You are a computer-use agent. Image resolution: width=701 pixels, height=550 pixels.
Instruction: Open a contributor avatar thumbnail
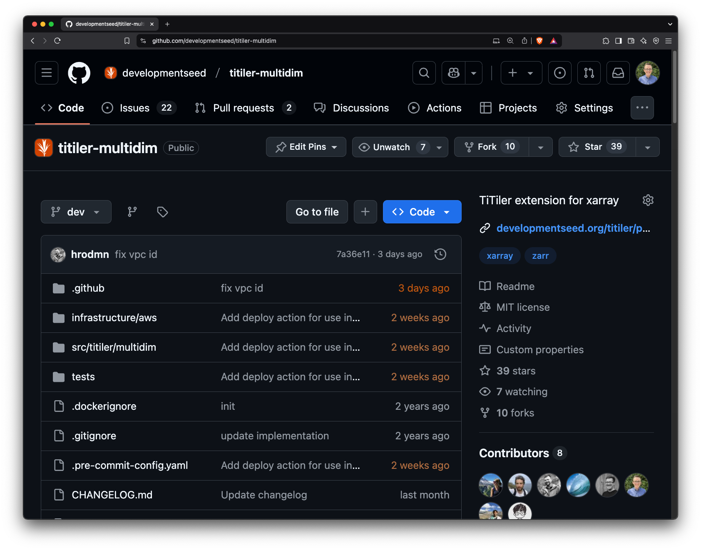[490, 485]
